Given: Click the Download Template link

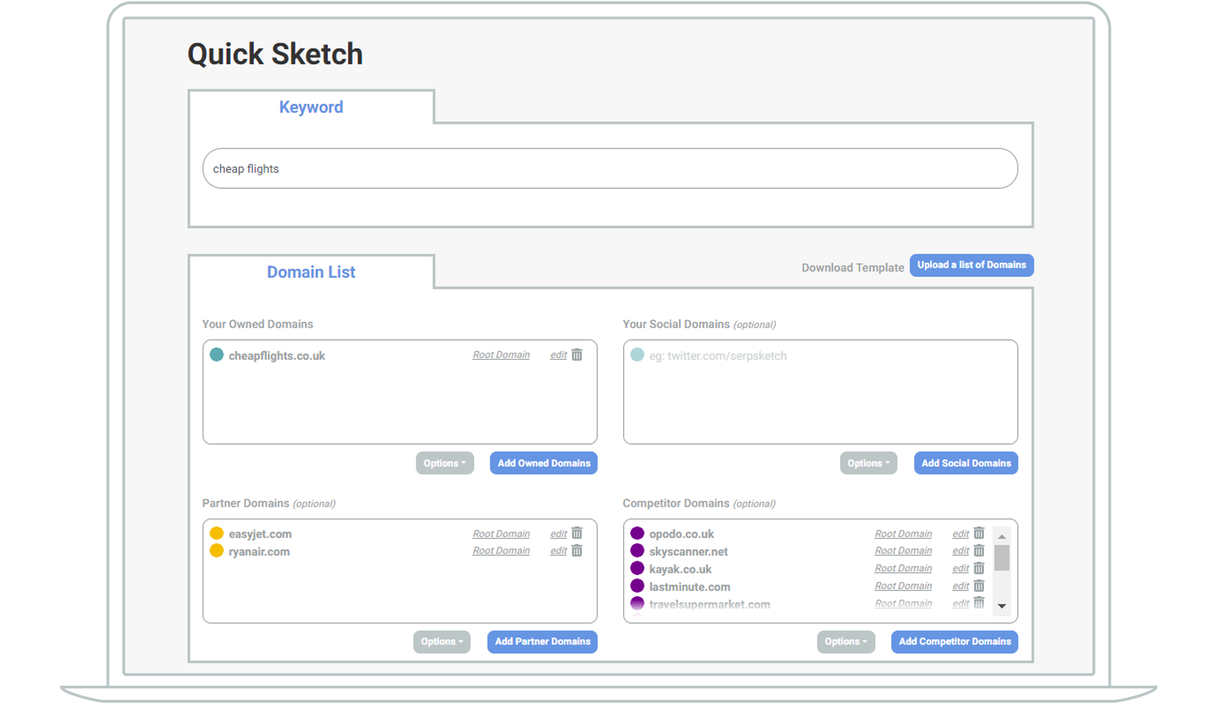Looking at the screenshot, I should coord(852,267).
